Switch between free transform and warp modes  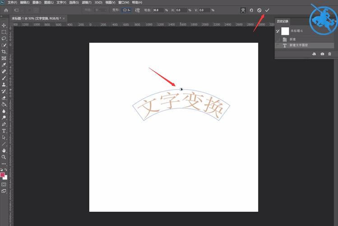coord(243,10)
